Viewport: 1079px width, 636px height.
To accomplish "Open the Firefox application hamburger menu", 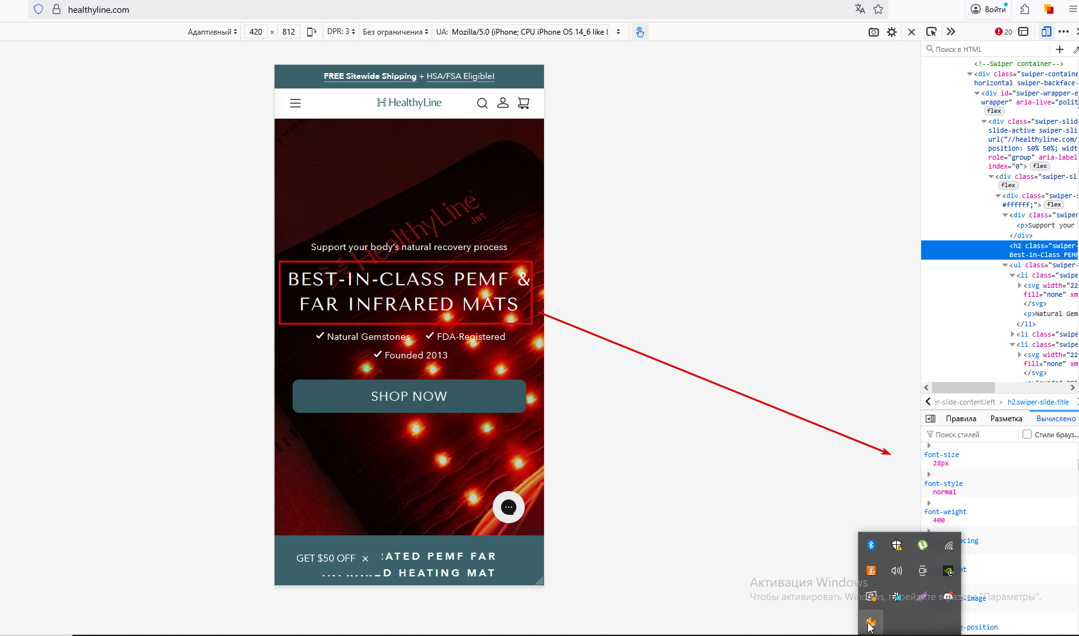I will [1073, 9].
